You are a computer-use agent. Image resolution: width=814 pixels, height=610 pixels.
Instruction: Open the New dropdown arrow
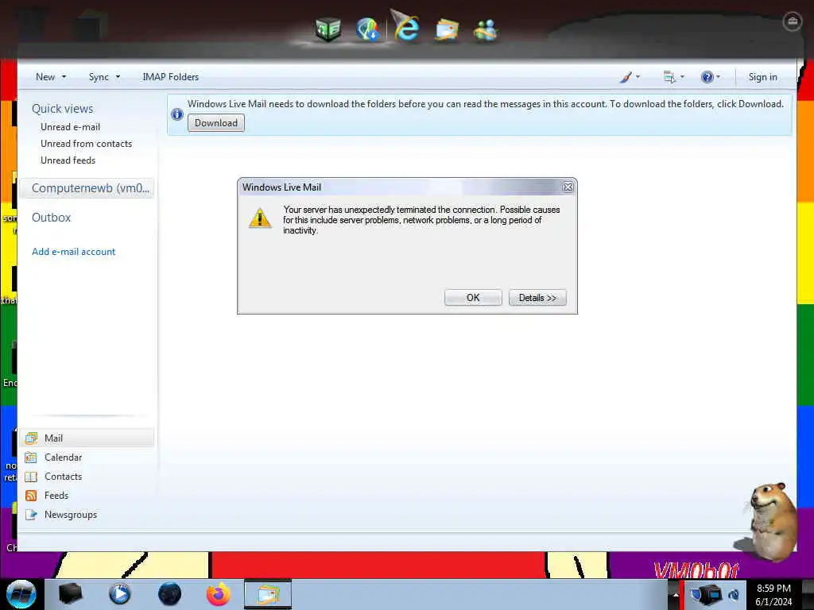[64, 77]
